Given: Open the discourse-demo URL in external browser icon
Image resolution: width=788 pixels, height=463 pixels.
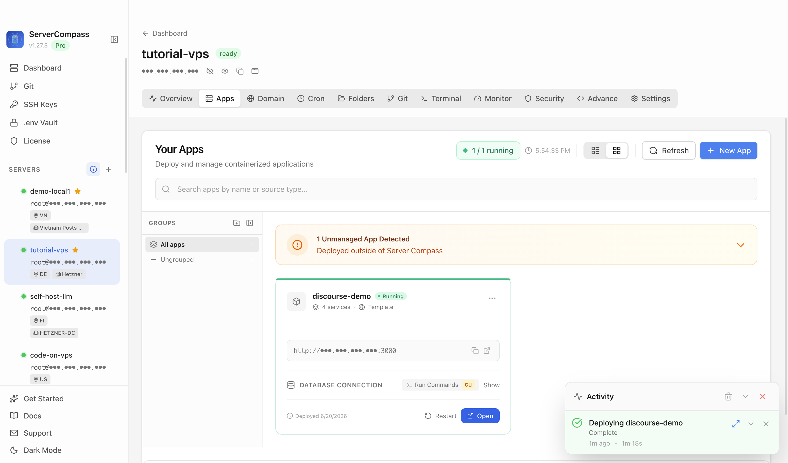Looking at the screenshot, I should pyautogui.click(x=487, y=350).
